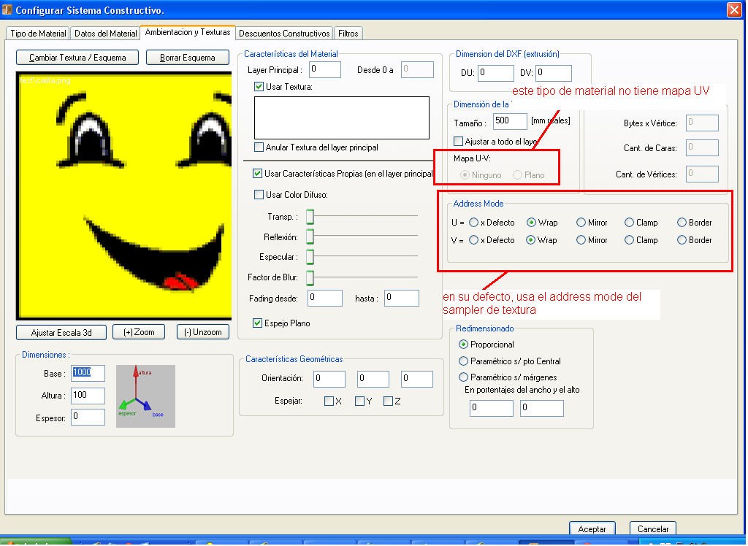The image size is (748, 546).
Task: Choose Paramétrico s/ pto Central option
Action: (x=463, y=361)
